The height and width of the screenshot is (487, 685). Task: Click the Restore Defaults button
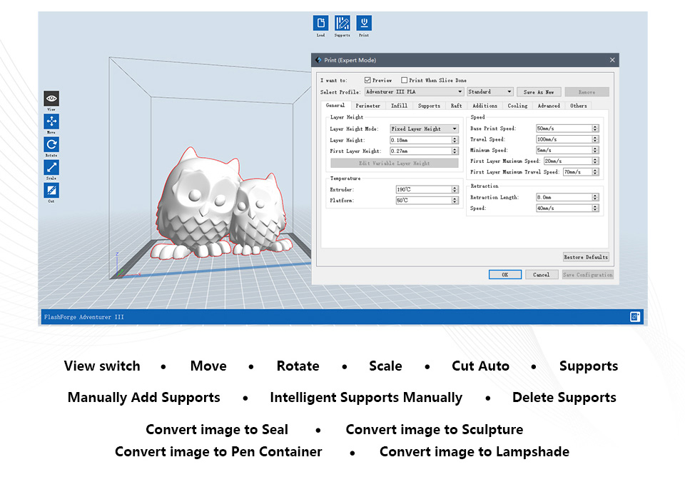pos(586,257)
